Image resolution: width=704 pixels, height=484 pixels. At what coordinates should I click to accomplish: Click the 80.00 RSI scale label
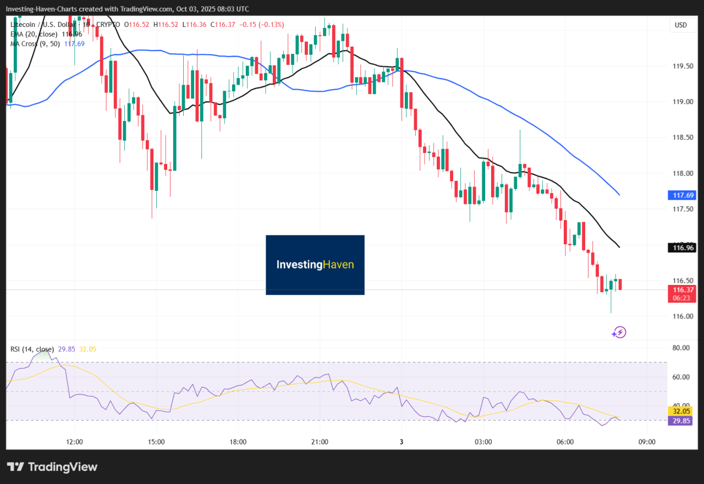coord(680,348)
